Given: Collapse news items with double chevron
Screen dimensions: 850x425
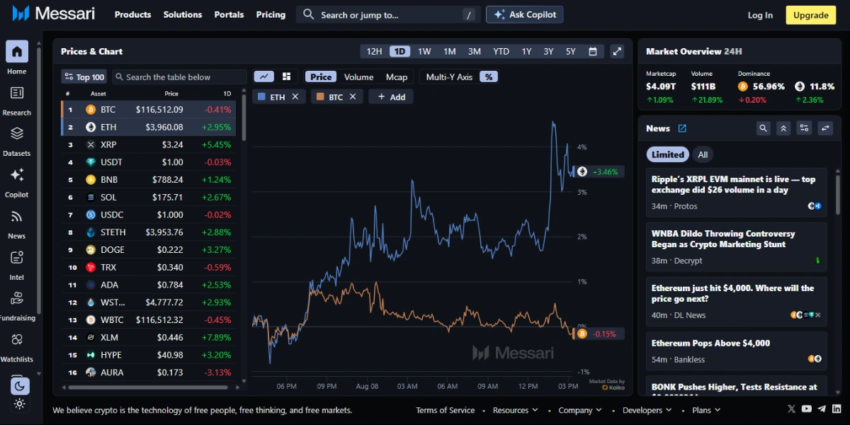Looking at the screenshot, I should (x=783, y=128).
